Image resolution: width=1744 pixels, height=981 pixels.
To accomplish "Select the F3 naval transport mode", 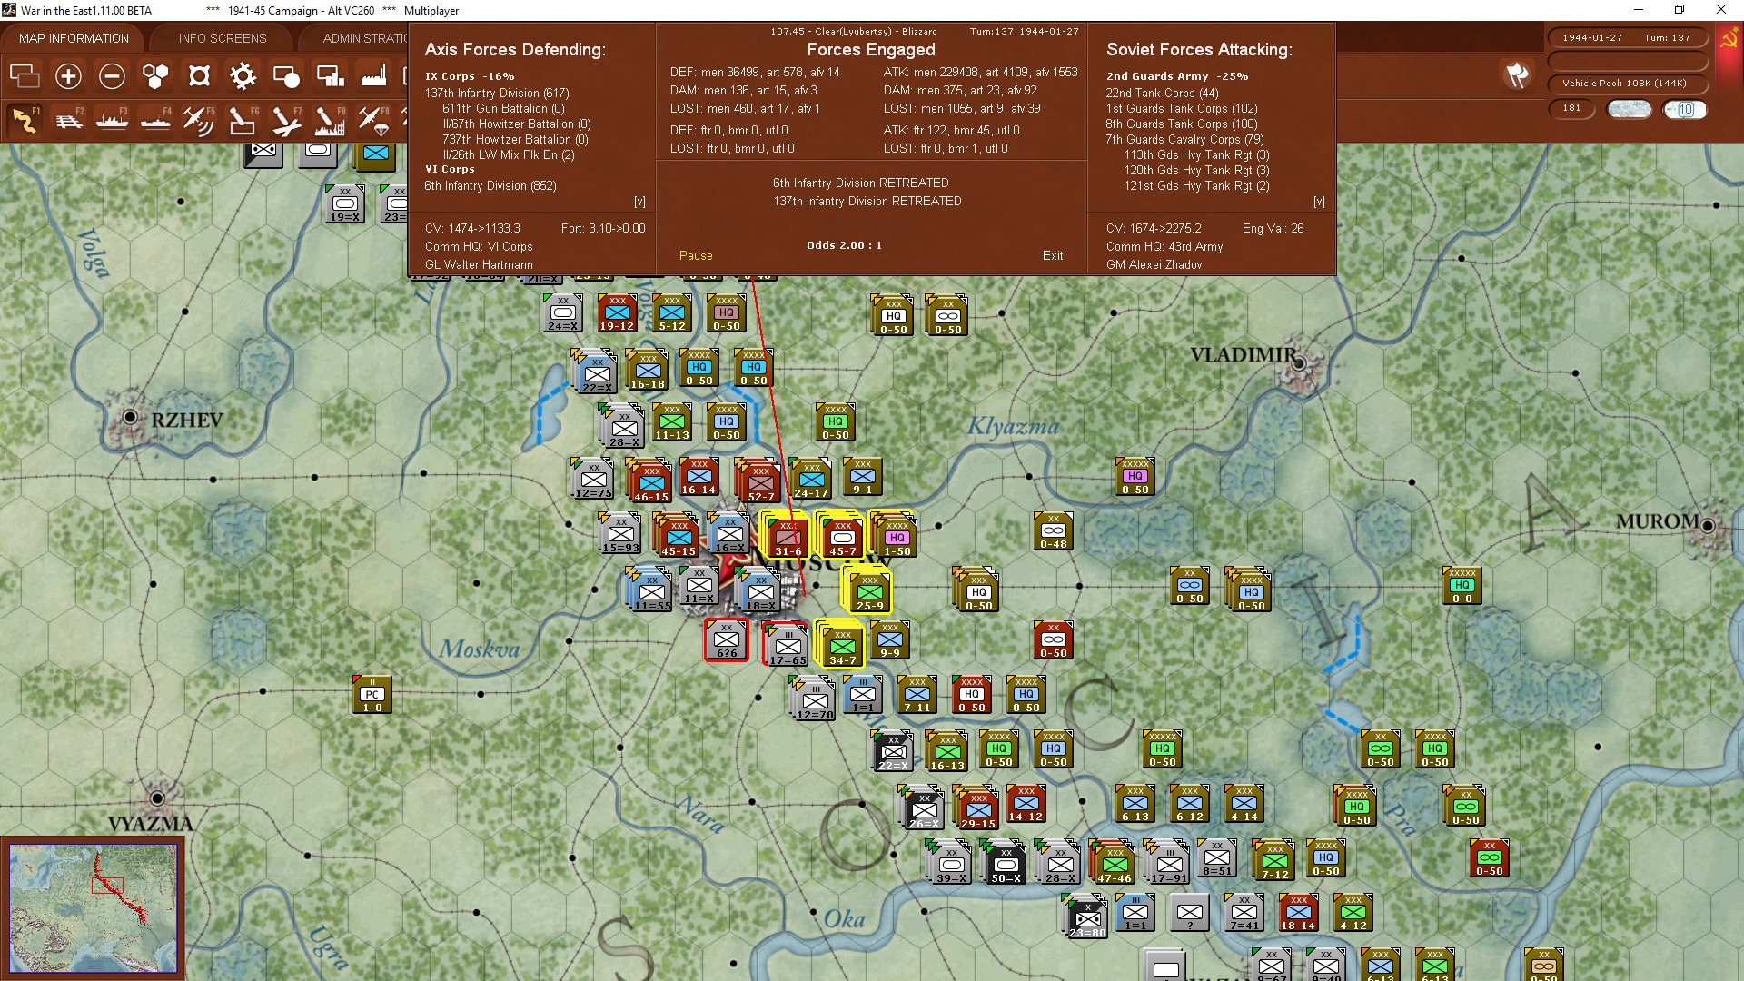I will pyautogui.click(x=112, y=120).
